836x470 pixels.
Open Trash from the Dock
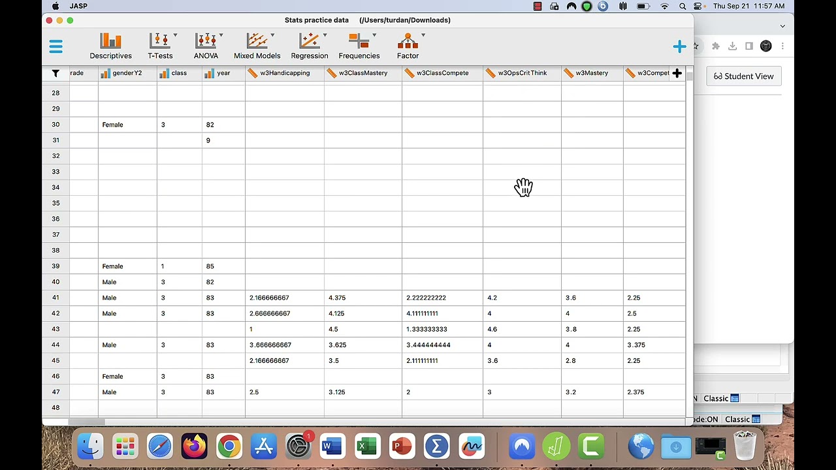(745, 446)
